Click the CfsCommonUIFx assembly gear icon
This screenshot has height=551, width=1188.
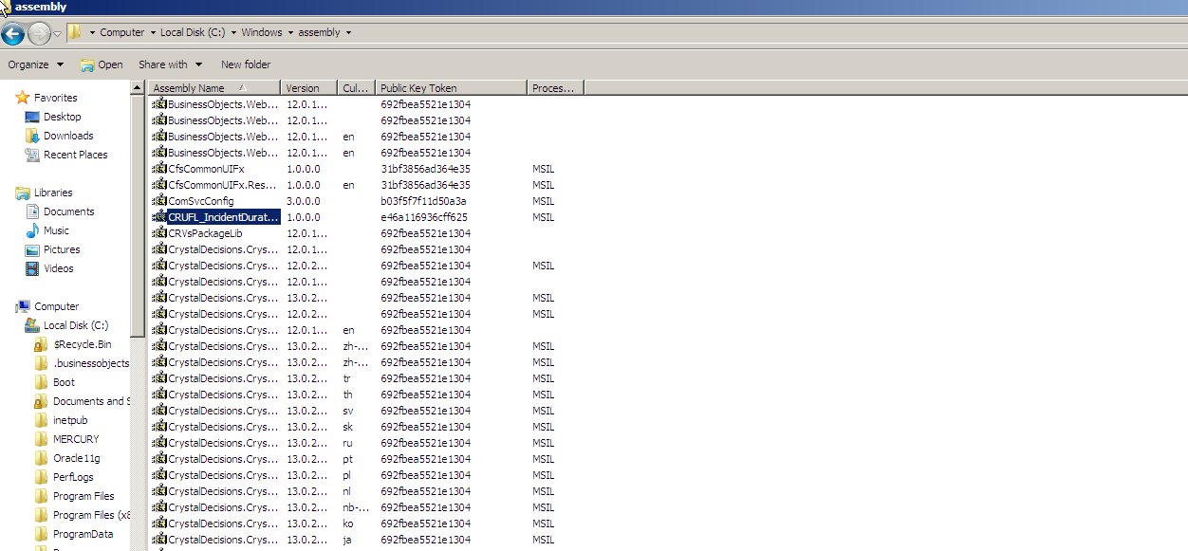[158, 169]
